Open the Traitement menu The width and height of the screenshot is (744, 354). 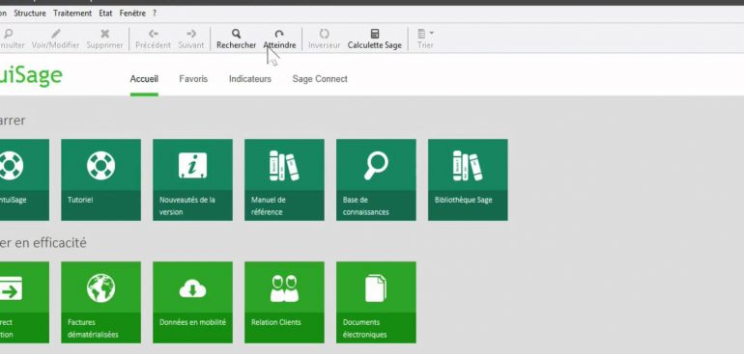[72, 14]
